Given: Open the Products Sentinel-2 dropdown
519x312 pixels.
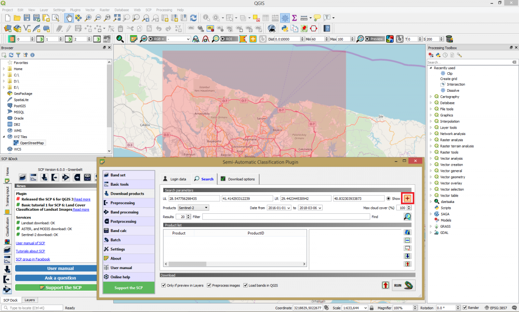Looking at the screenshot, I should [193, 207].
